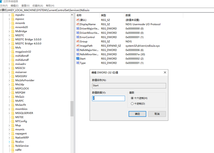Screen dimensions: 214x153
Task: Expand the MsLbfoProvider tree node
Action: pyautogui.click(x=9, y=80)
